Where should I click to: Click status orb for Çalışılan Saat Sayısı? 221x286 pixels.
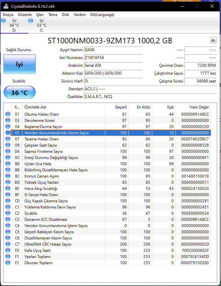click(8, 145)
